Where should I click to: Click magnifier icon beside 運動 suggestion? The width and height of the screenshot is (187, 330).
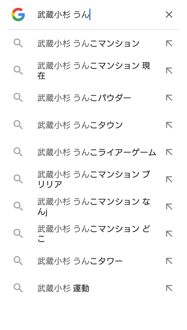tap(18, 288)
